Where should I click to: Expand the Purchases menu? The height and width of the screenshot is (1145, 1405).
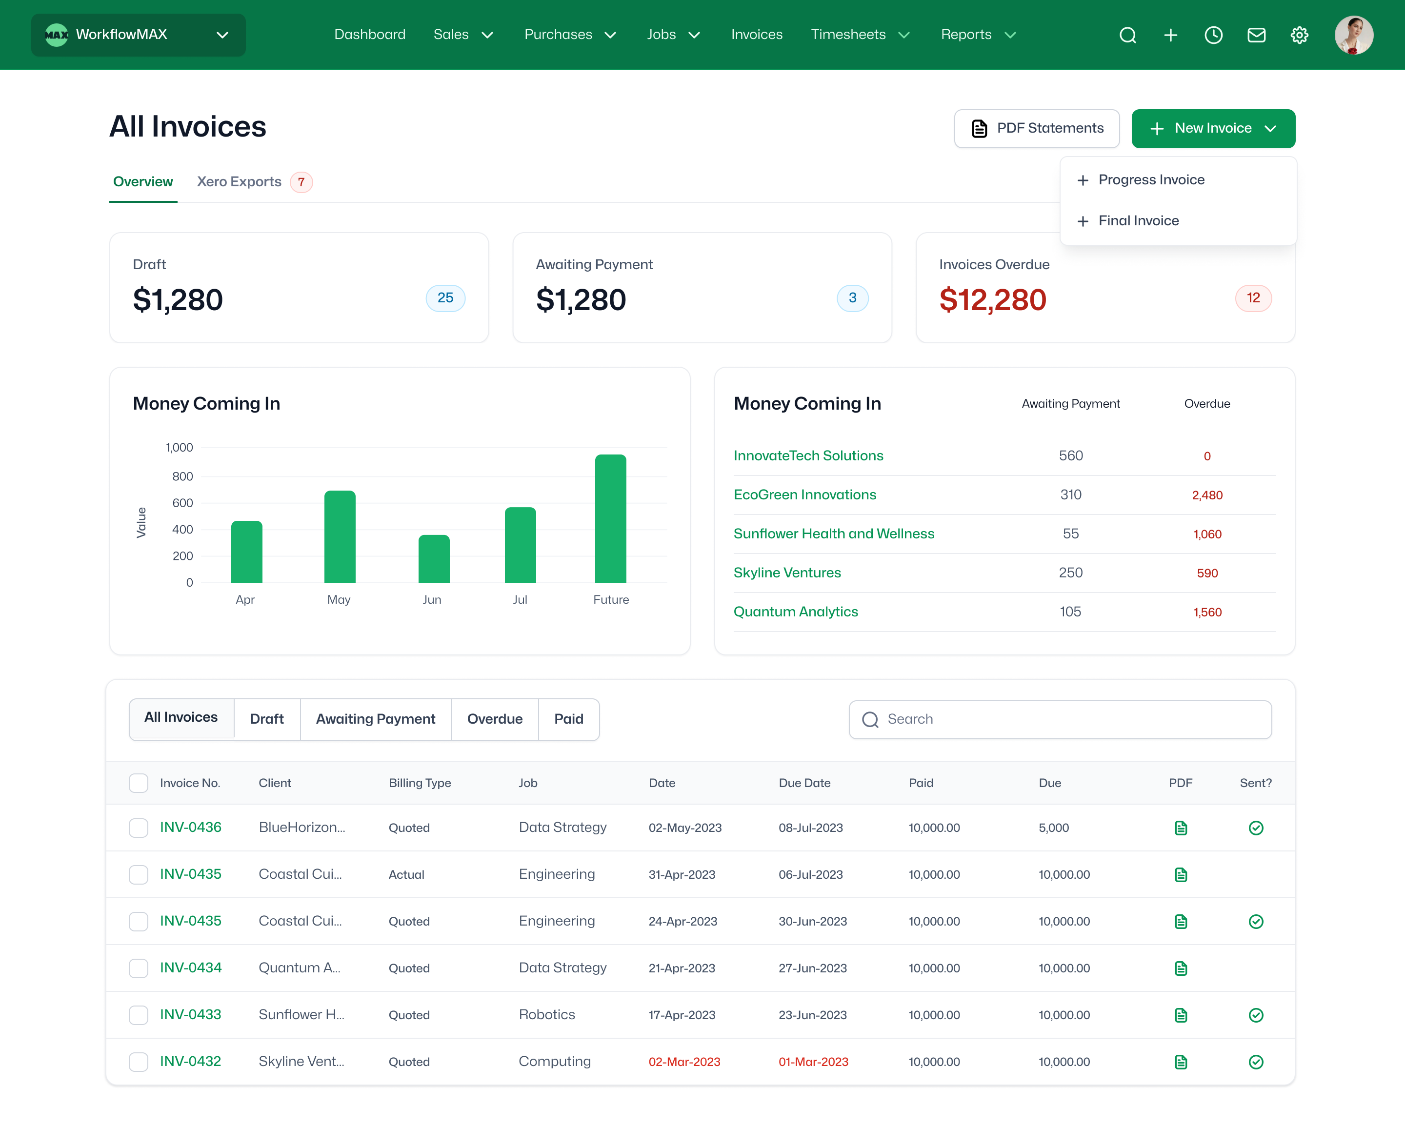coord(570,35)
